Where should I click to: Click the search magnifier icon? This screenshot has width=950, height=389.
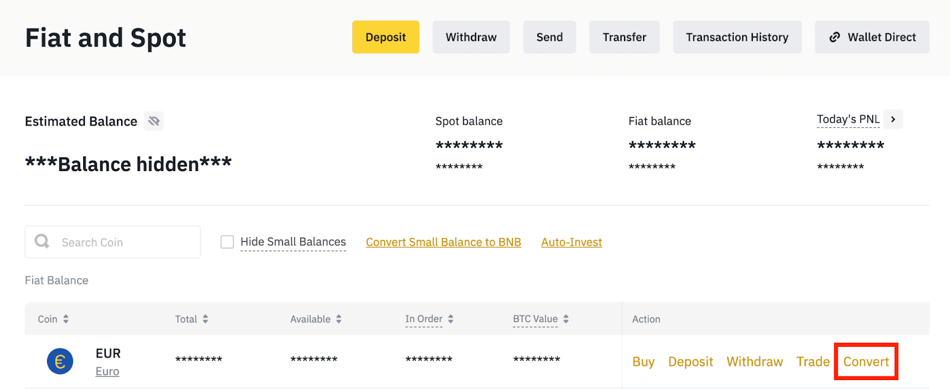click(x=42, y=241)
